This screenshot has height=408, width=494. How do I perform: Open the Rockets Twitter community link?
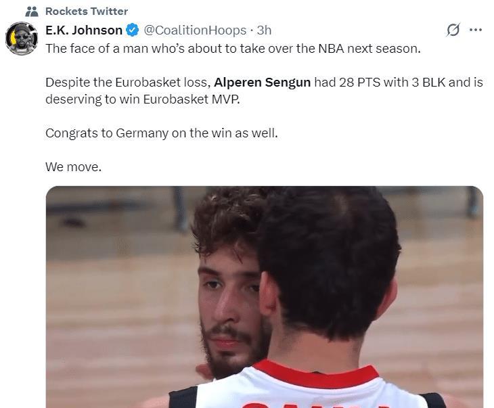(x=87, y=12)
